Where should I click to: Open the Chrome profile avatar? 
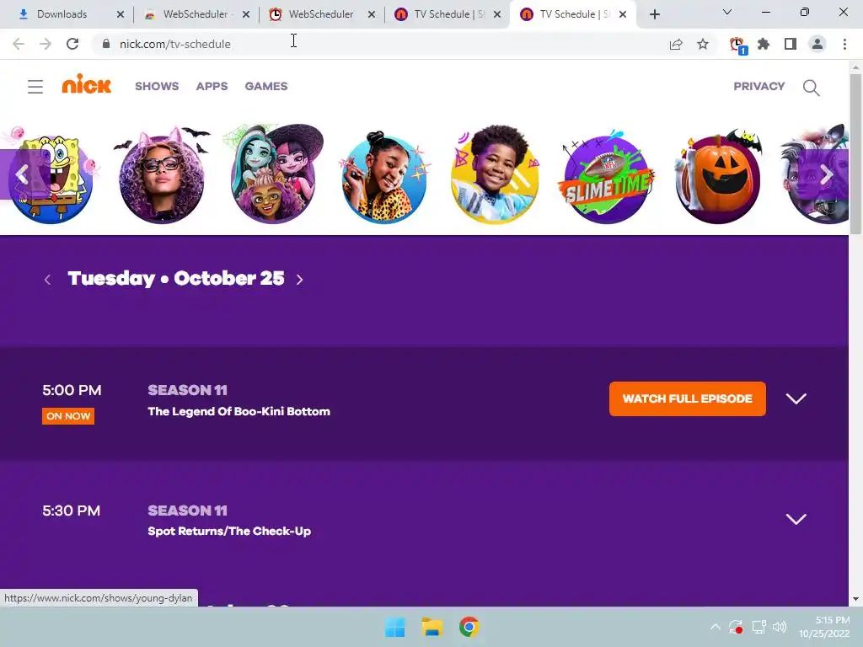click(817, 44)
